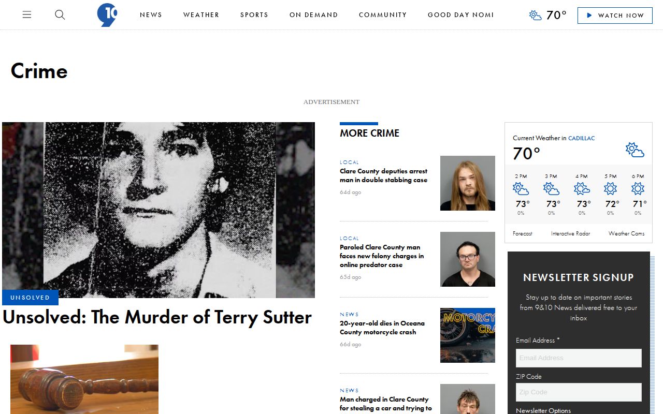Screen dimensions: 663x414
Task: Click the More Crime section heading
Action: pyautogui.click(x=369, y=133)
